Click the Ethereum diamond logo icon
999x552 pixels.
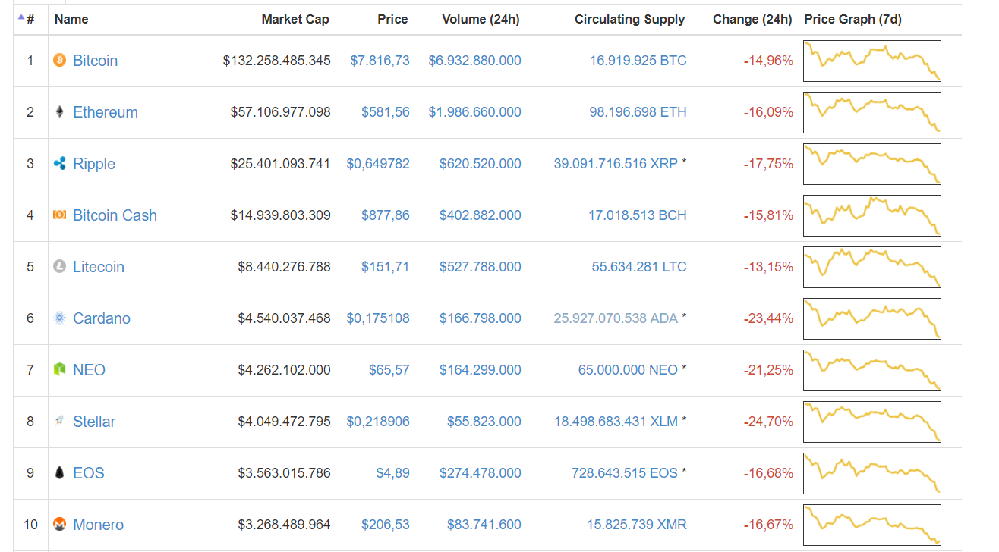coord(60,112)
